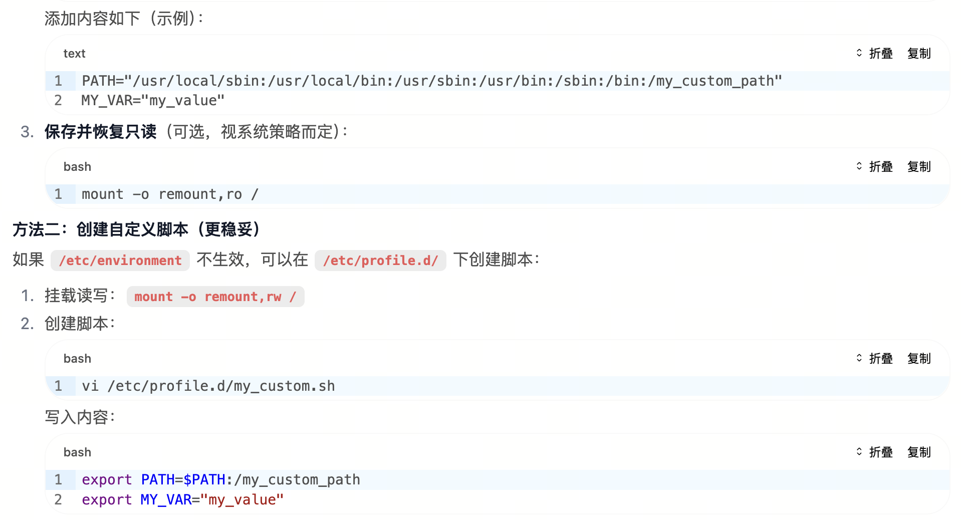The height and width of the screenshot is (520, 961).
Task: Copy the vi /etc/profile.d/my_custom.sh command
Action: (918, 359)
